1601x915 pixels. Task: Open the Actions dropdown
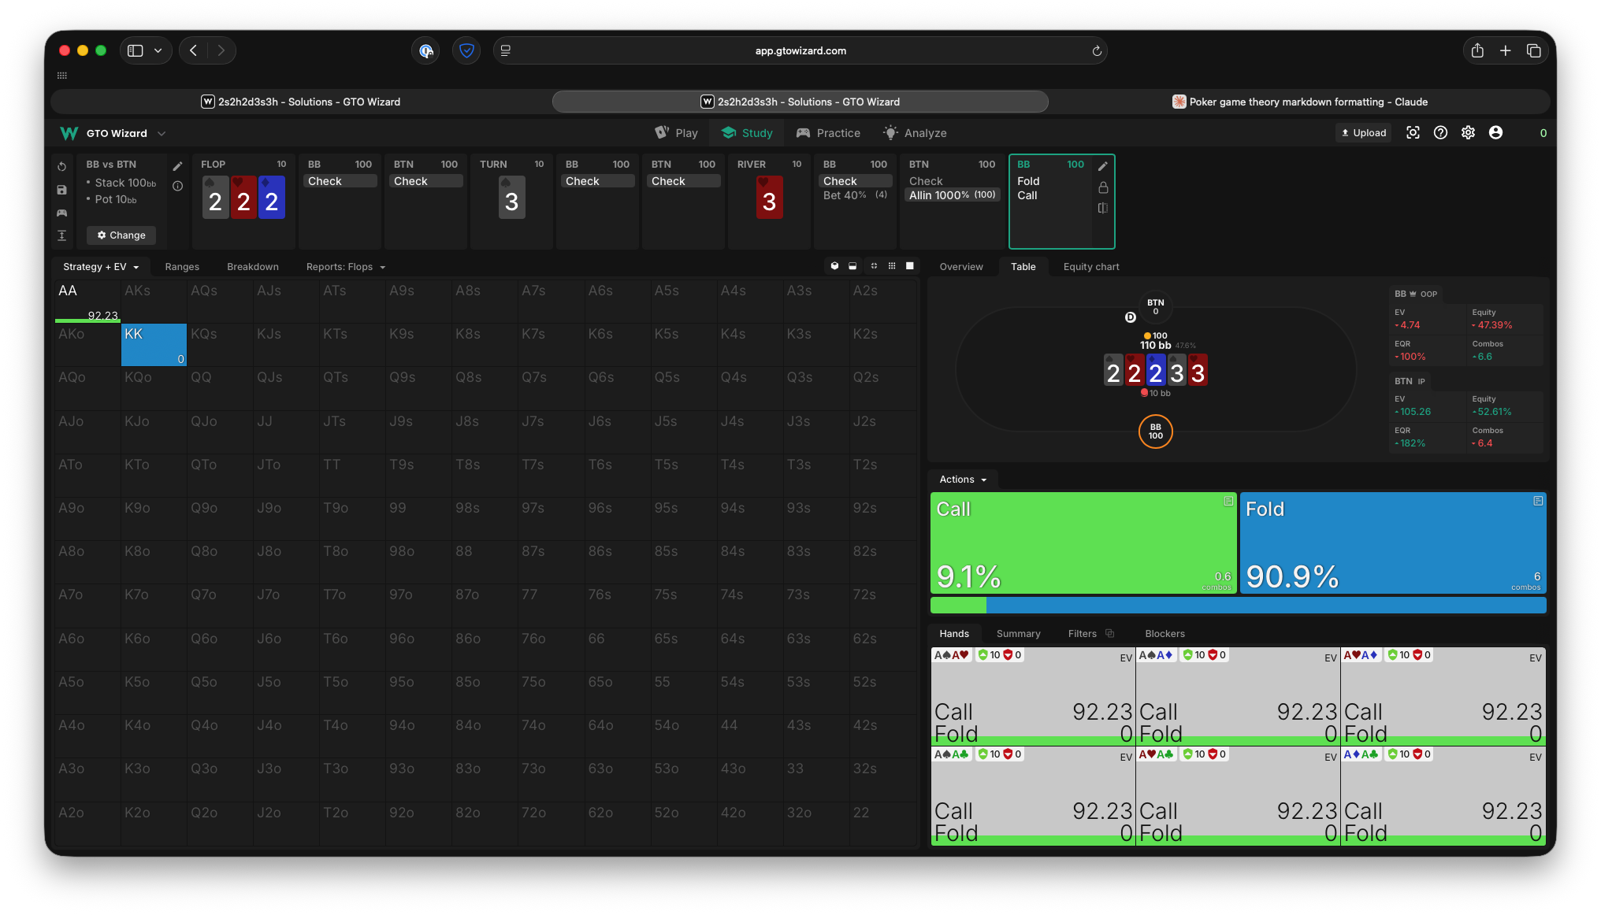[x=962, y=480]
